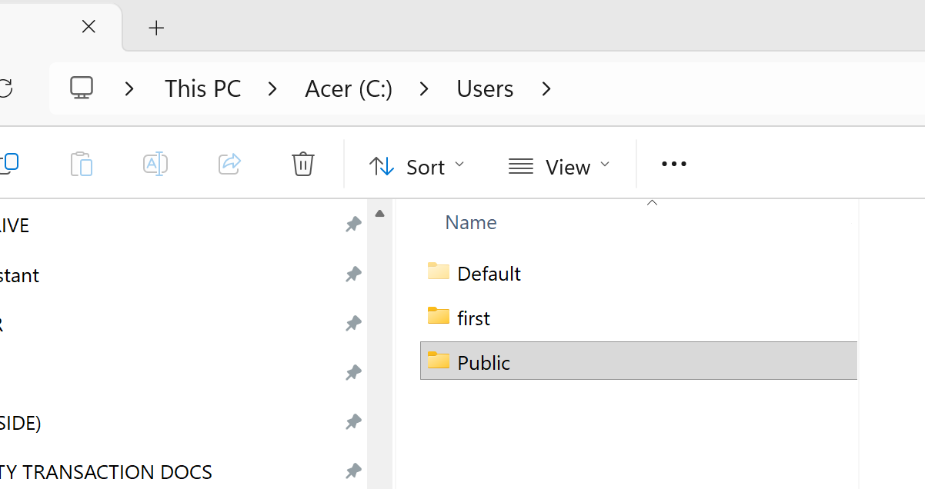Click the Share icon in toolbar
The image size is (925, 489).
[230, 164]
